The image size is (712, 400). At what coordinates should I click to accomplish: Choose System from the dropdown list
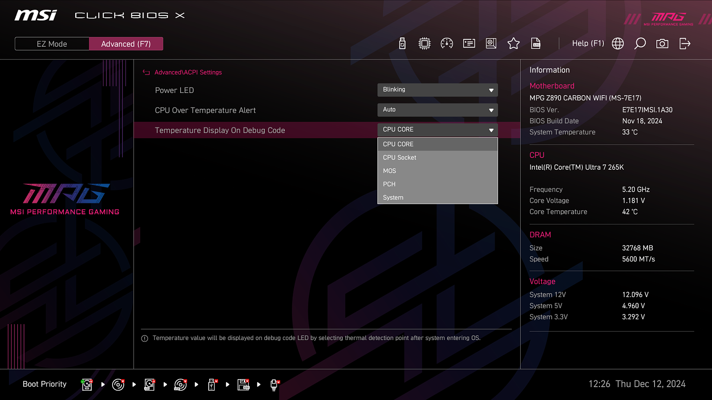pyautogui.click(x=437, y=197)
